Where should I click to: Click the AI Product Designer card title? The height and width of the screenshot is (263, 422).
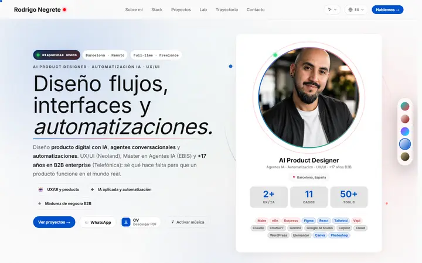(x=309, y=161)
